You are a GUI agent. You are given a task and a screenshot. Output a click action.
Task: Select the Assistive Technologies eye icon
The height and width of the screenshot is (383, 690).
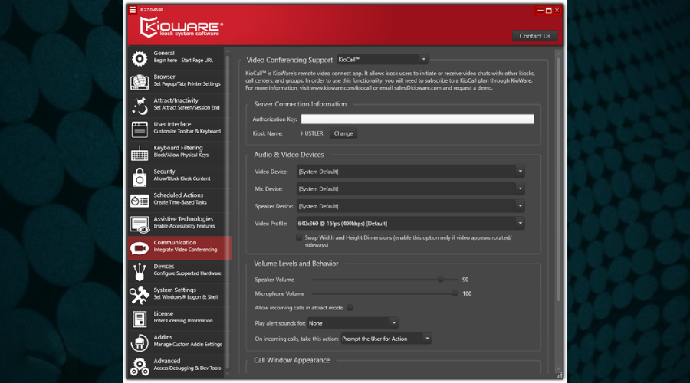140,224
